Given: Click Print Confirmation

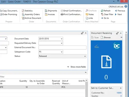Looking at the screenshot, I should pos(71,14).
